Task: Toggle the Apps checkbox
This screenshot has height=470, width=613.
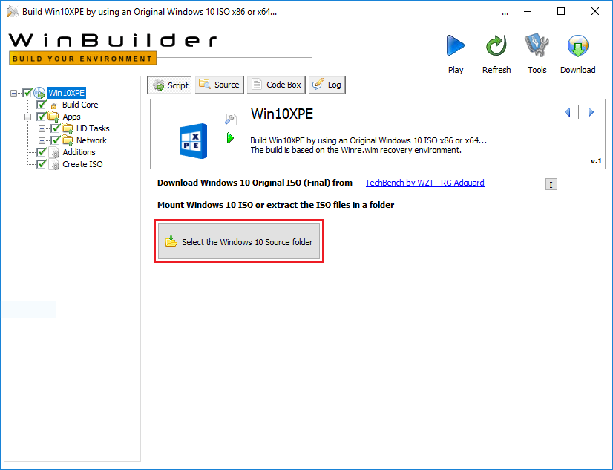Action: 42,117
